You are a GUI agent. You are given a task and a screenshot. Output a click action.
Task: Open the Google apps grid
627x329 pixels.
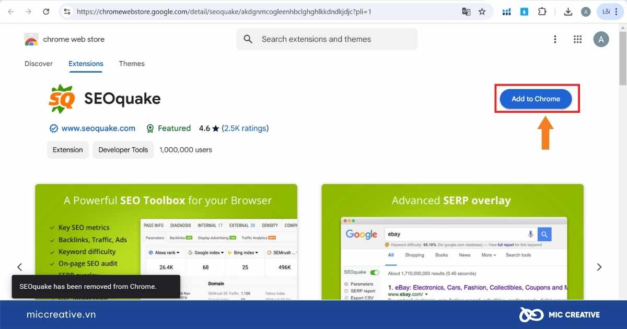577,39
